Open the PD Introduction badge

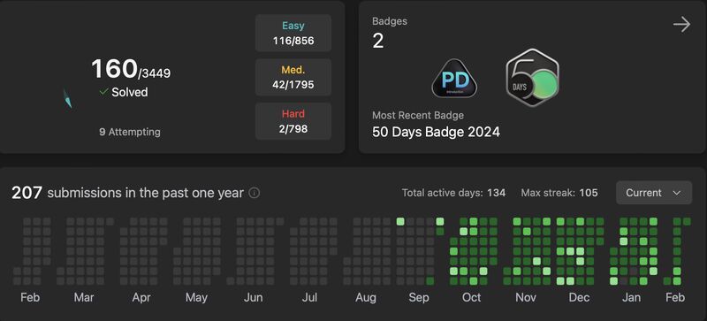pos(454,79)
